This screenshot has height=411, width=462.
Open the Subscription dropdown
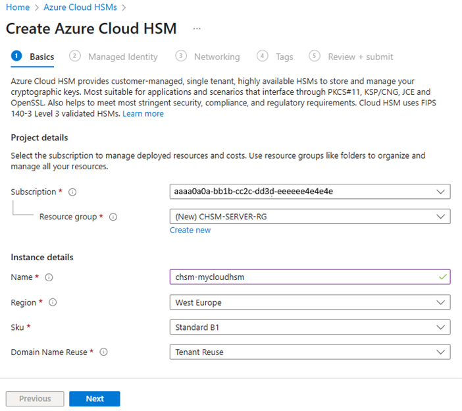pyautogui.click(x=309, y=192)
